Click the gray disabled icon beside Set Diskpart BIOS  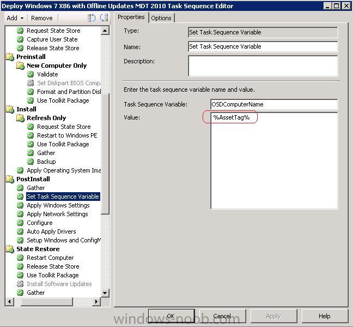(31, 83)
